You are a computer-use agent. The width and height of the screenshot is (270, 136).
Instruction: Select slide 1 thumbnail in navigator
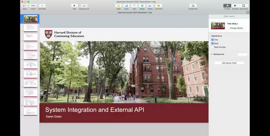click(x=31, y=19)
